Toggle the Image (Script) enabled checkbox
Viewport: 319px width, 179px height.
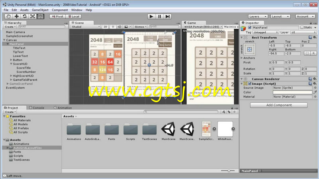point(250,84)
